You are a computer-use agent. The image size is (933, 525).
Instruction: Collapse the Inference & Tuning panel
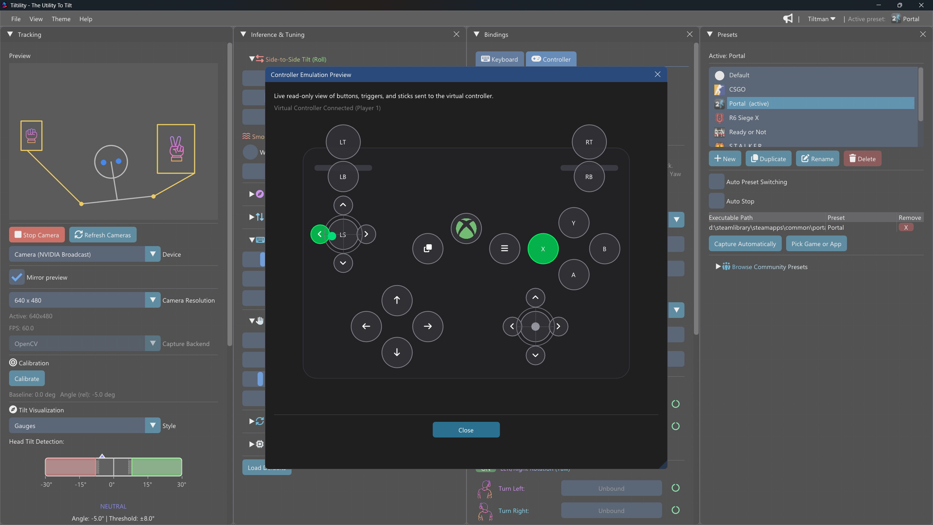click(243, 34)
